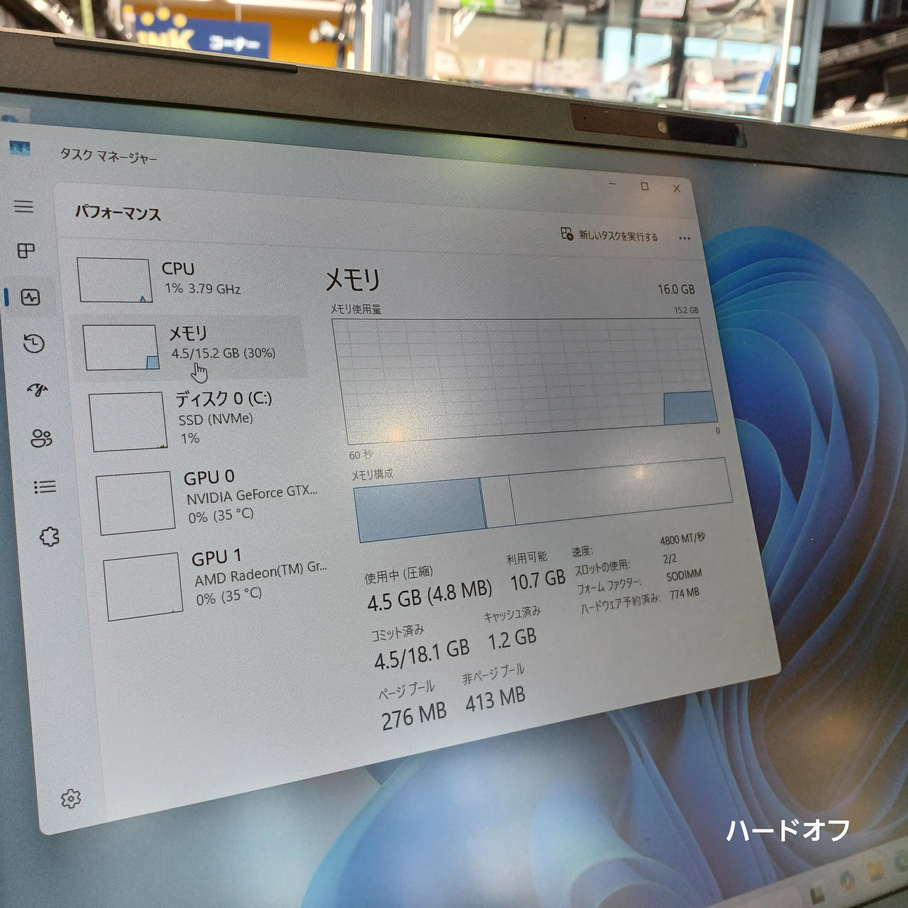Image resolution: width=908 pixels, height=908 pixels.
Task: Click the スロットの使用: label
Action: coord(602,567)
